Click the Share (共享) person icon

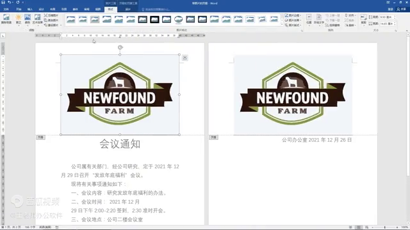pos(398,9)
